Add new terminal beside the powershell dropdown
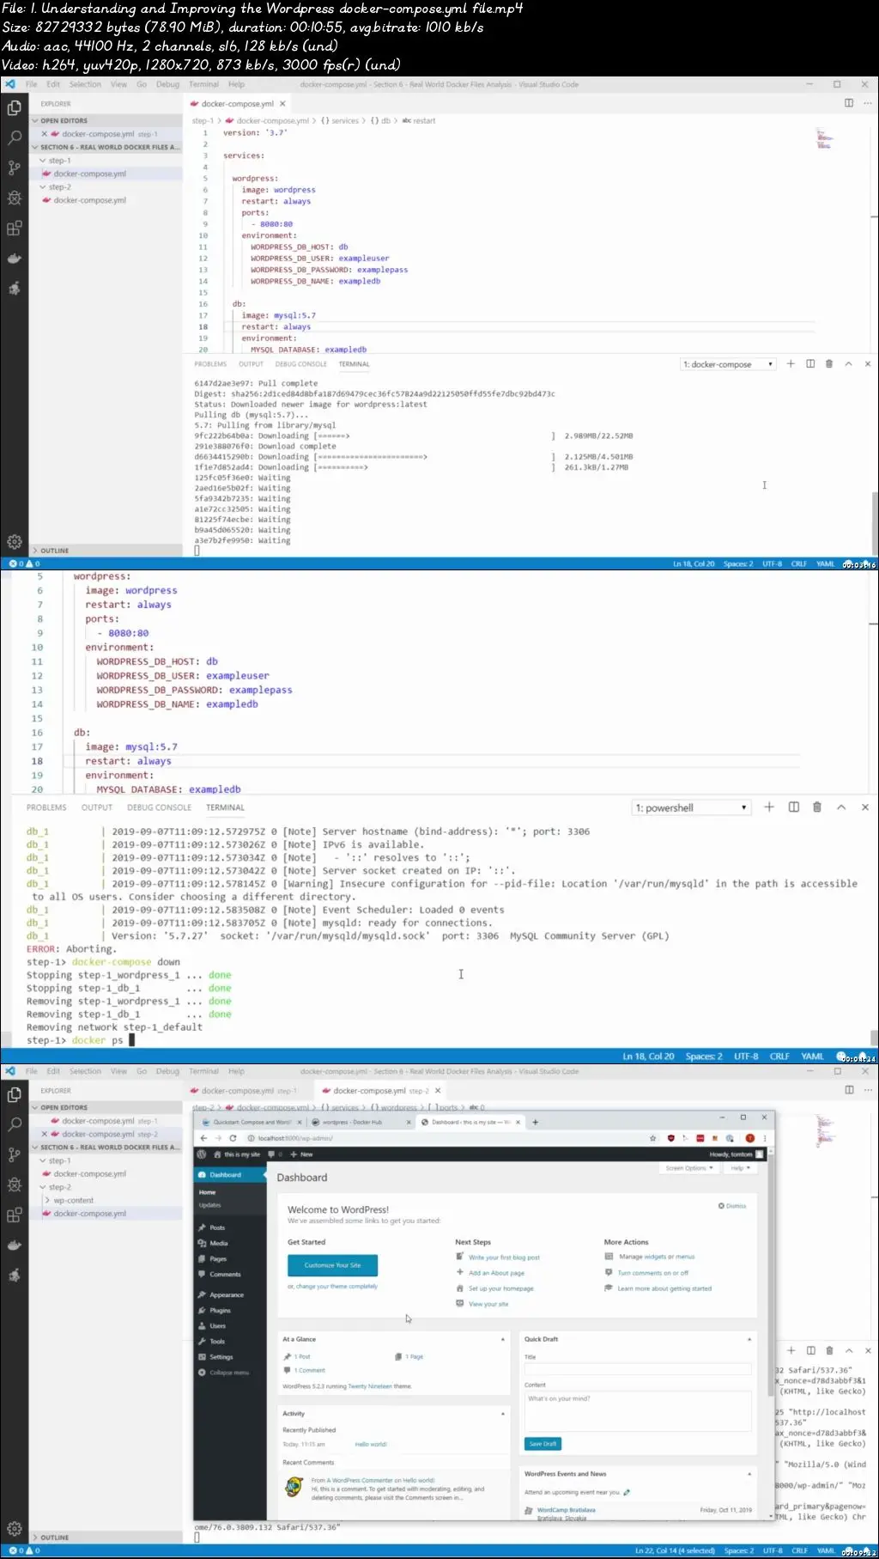 click(769, 807)
